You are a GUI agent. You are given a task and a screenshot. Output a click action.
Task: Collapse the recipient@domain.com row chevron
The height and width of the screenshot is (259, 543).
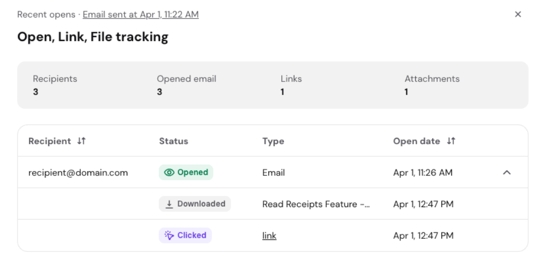coord(506,173)
